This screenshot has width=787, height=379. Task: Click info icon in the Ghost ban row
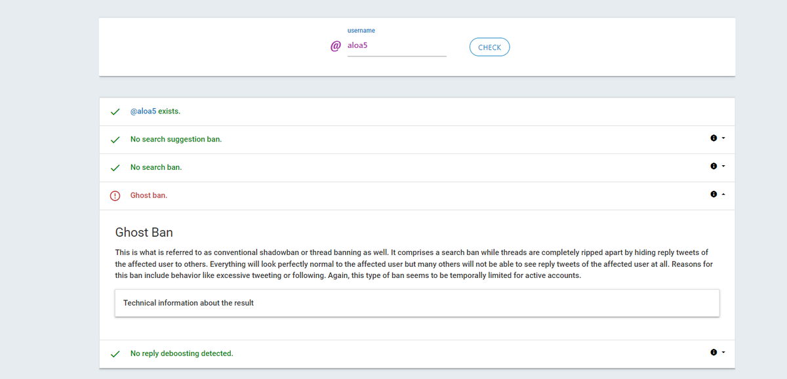tap(713, 195)
